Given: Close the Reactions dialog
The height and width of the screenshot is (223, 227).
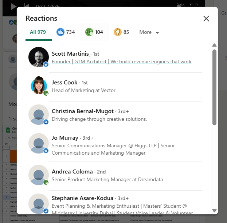Looking at the screenshot, I should (x=206, y=19).
